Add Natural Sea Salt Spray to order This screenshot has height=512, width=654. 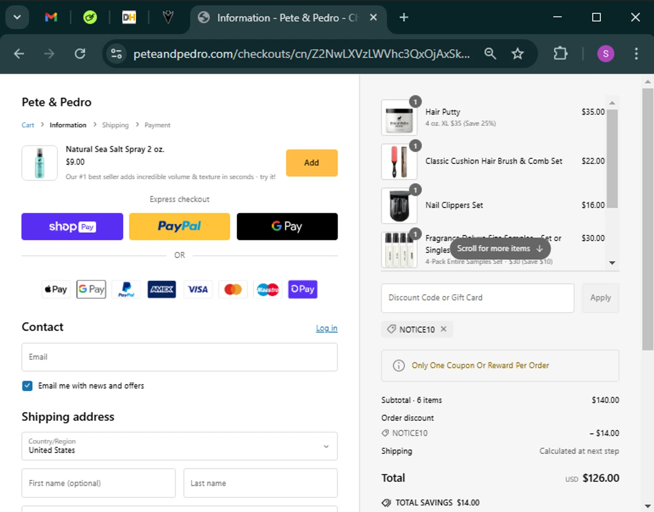312,163
